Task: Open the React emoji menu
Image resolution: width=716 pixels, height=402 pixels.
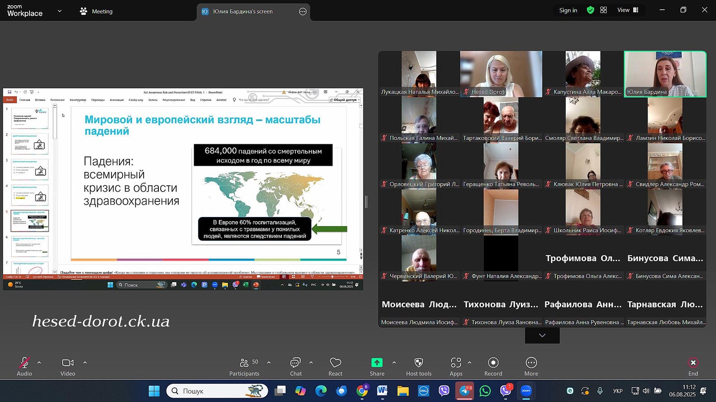Action: 335,366
